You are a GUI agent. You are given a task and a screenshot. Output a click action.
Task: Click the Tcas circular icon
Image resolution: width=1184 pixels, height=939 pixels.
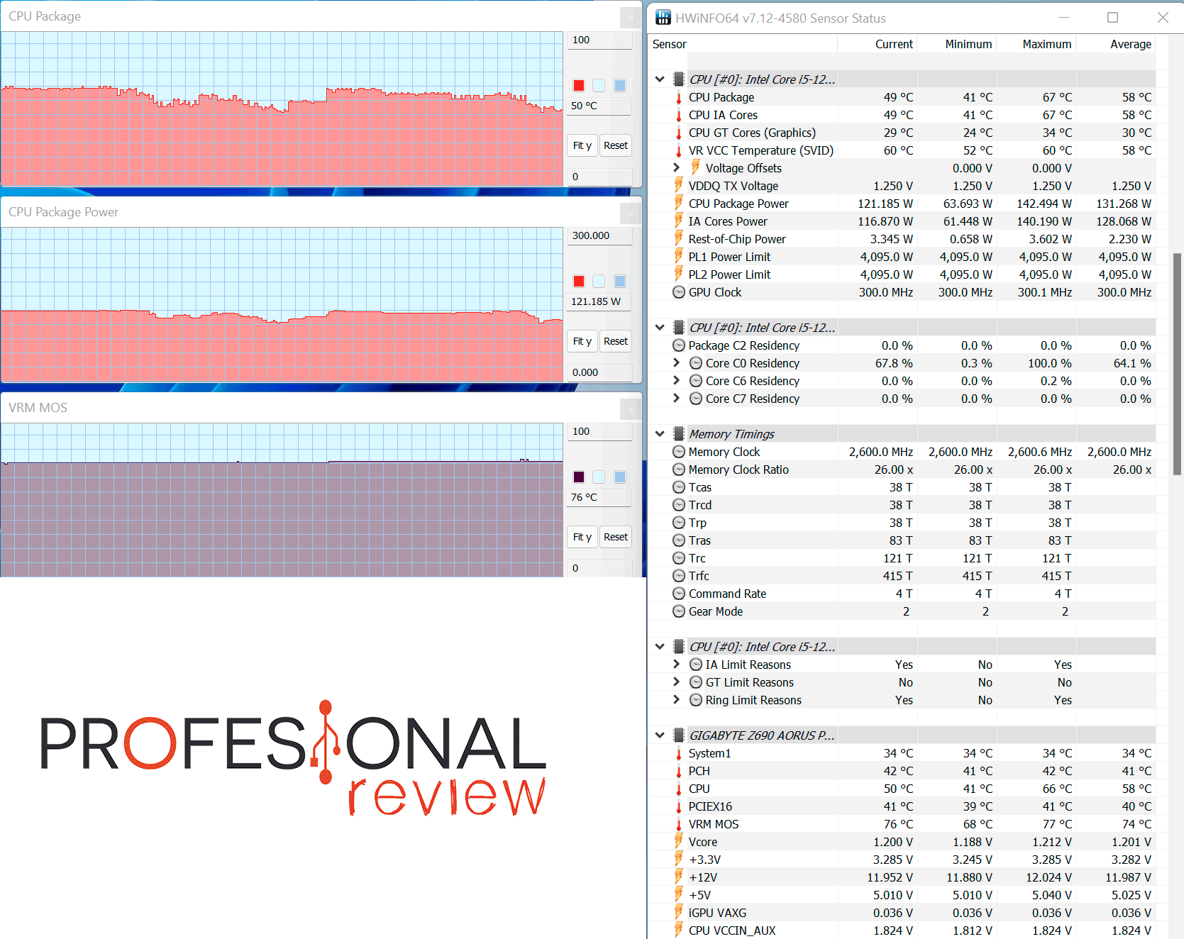tap(679, 487)
